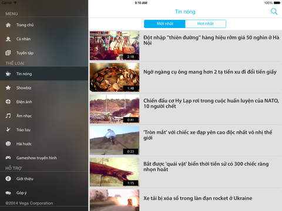This screenshot has height=211, width=282.
Task: Click the battery icon in status bar
Action: (x=277, y=3)
